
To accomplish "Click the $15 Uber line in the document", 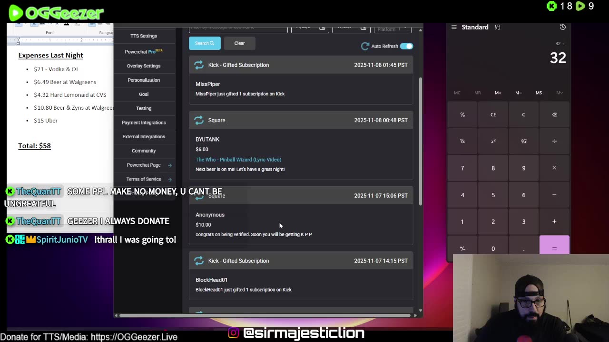I will [x=46, y=121].
